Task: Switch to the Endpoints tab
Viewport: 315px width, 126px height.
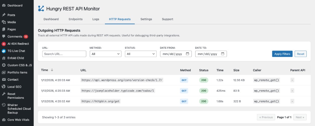Action: click(75, 19)
